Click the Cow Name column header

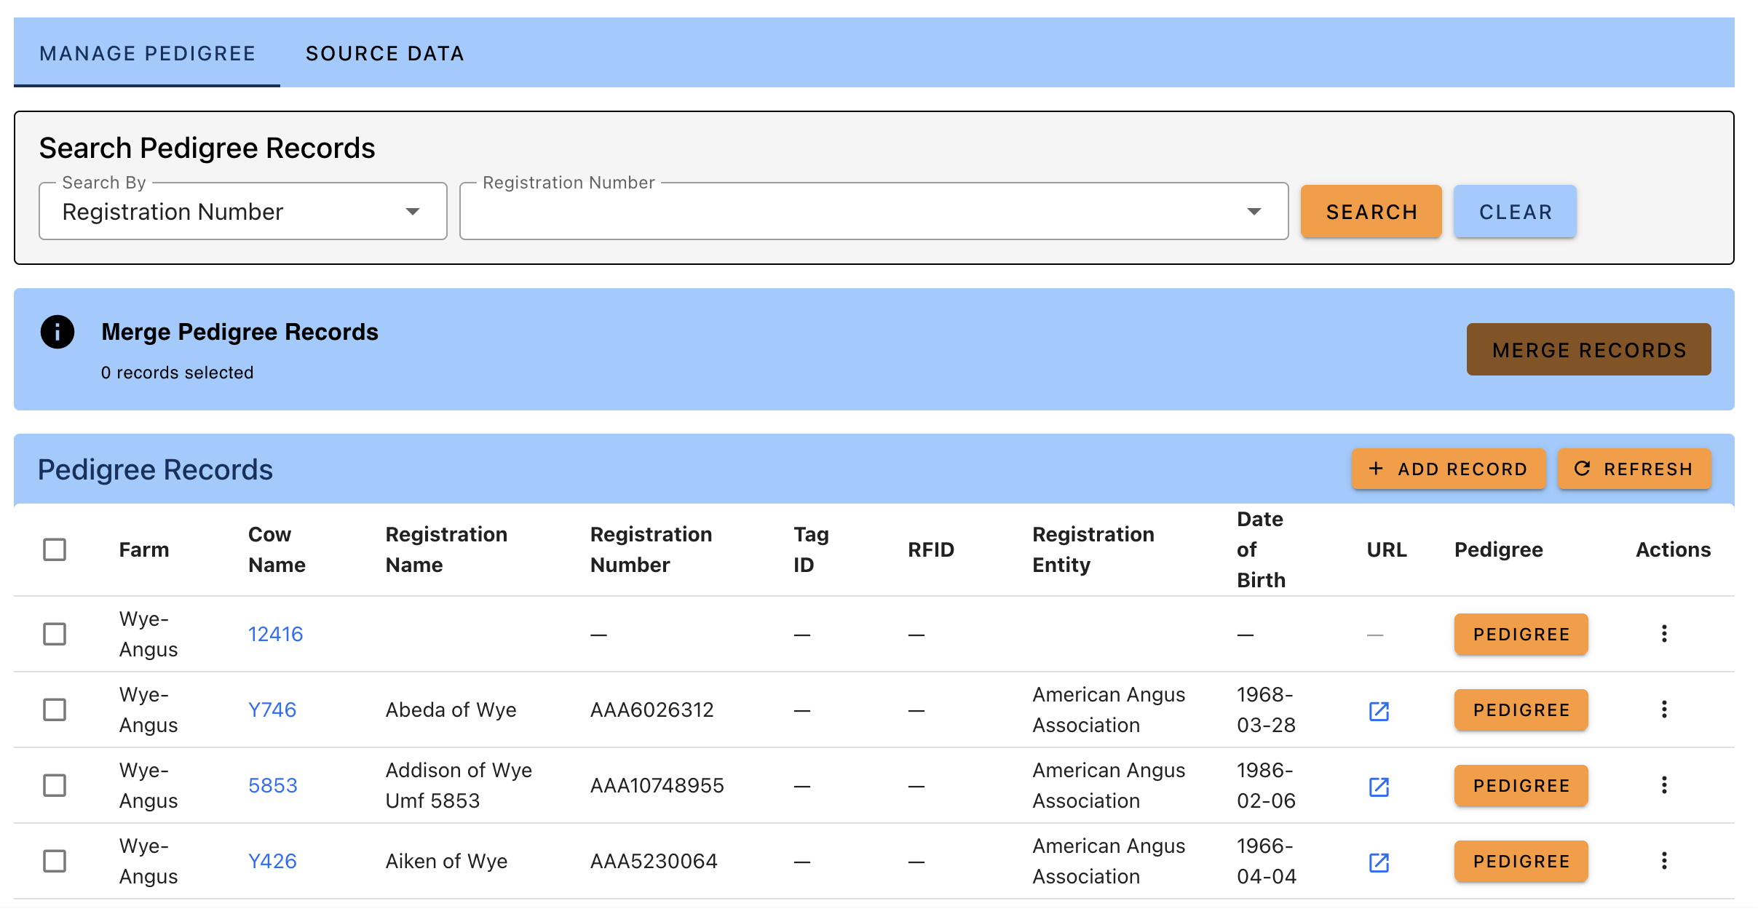pos(277,549)
